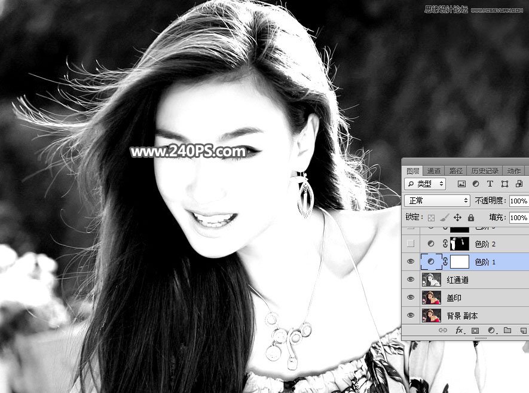Toggle visibility of 盖印 layer
Image resolution: width=529 pixels, height=393 pixels.
(x=411, y=297)
